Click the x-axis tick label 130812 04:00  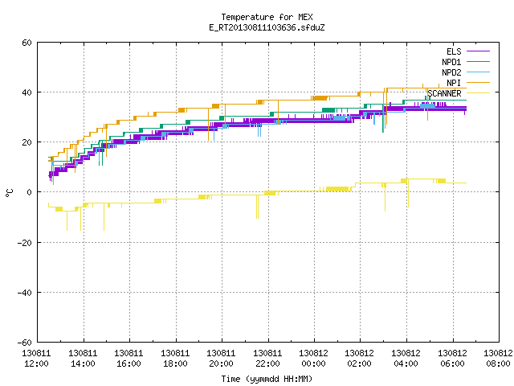[x=406, y=359]
